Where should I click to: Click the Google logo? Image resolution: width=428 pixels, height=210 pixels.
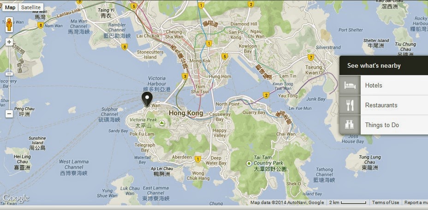click(x=15, y=198)
